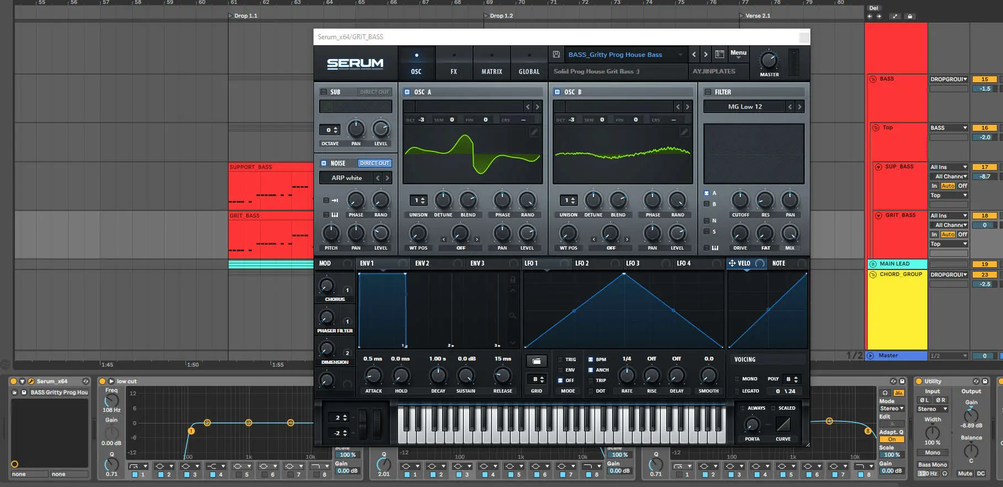The height and width of the screenshot is (487, 1003).
Task: Go to the next Serum preset
Action: tap(705, 54)
